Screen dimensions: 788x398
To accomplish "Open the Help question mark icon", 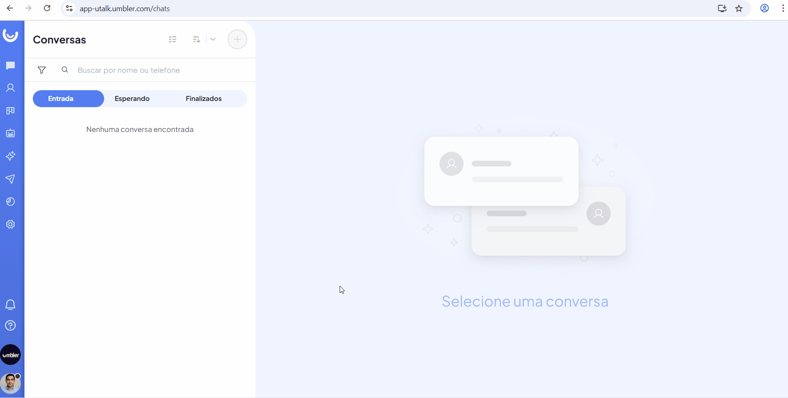I will (x=10, y=325).
